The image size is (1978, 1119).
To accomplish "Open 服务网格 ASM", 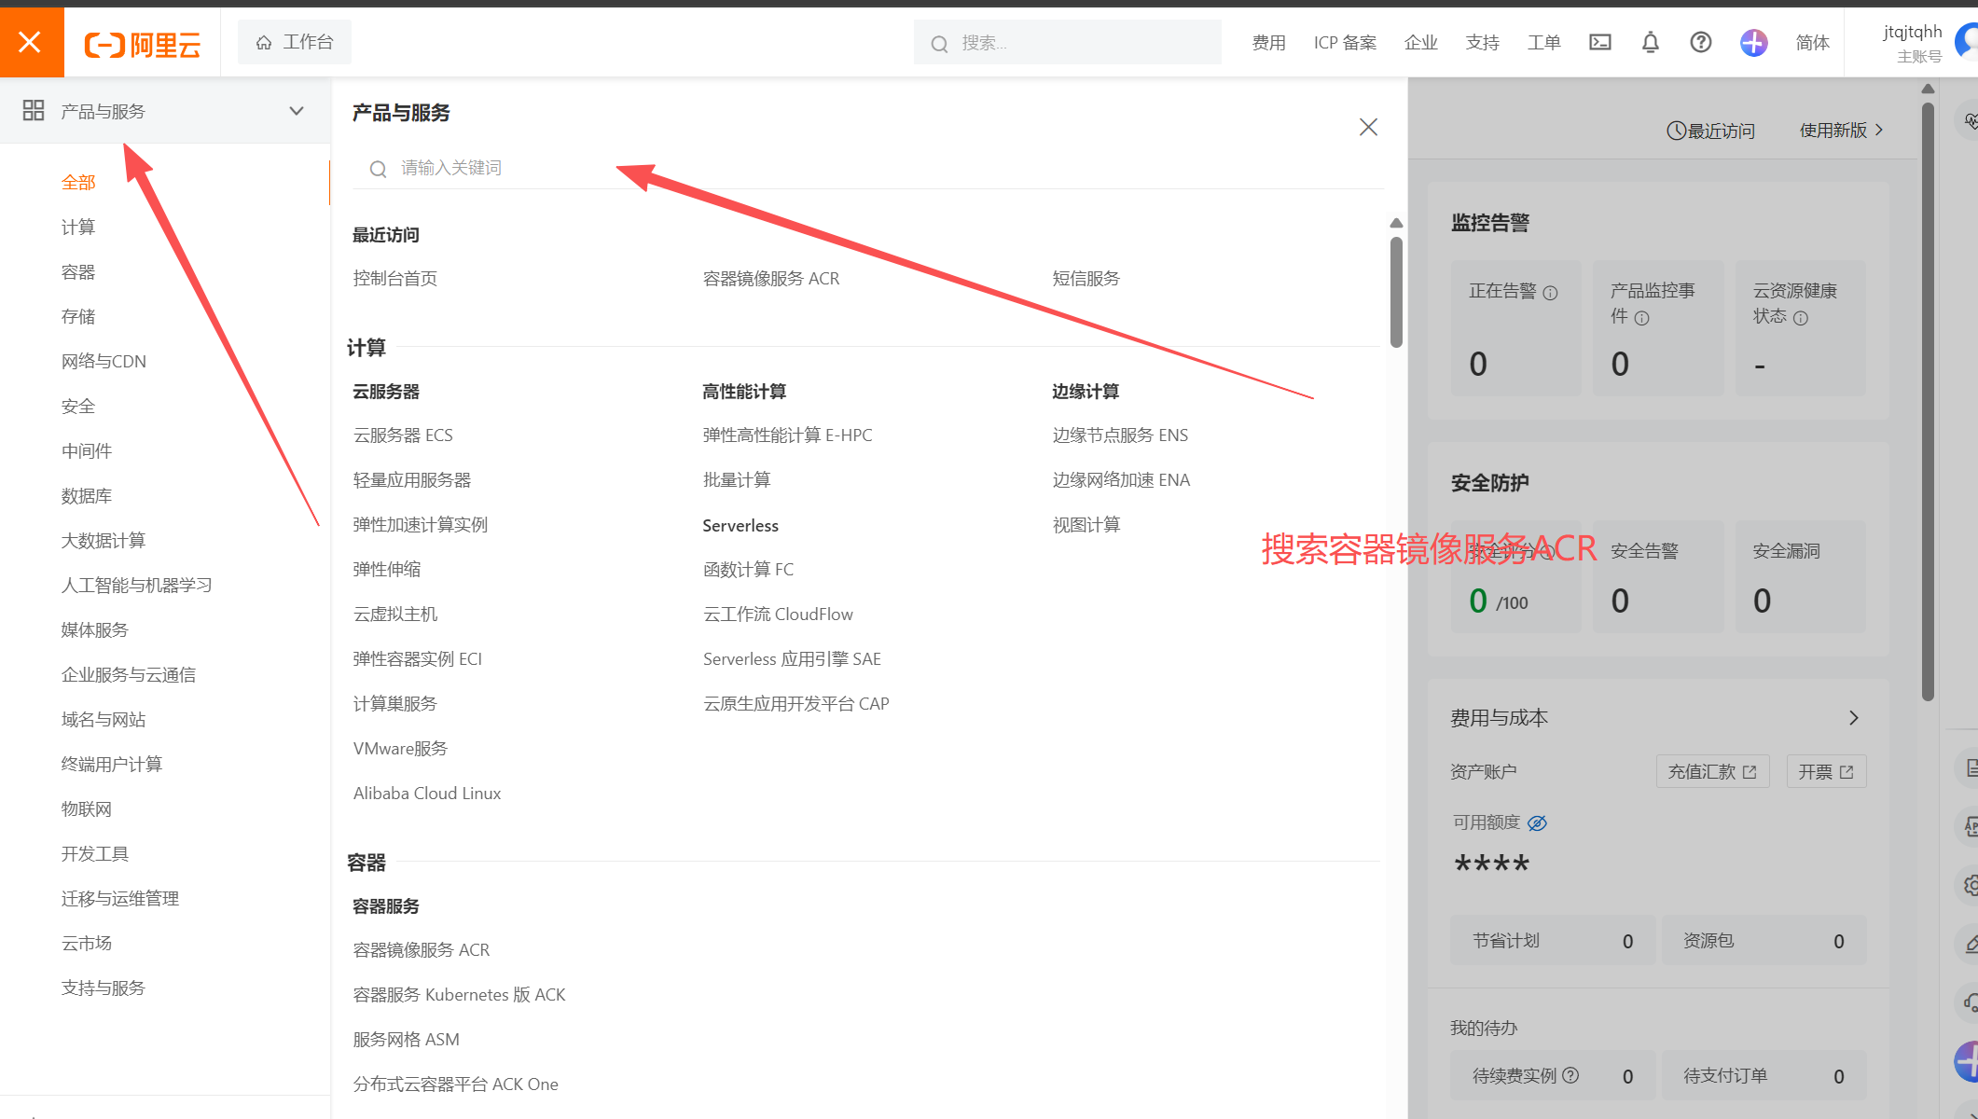I will [x=407, y=1040].
